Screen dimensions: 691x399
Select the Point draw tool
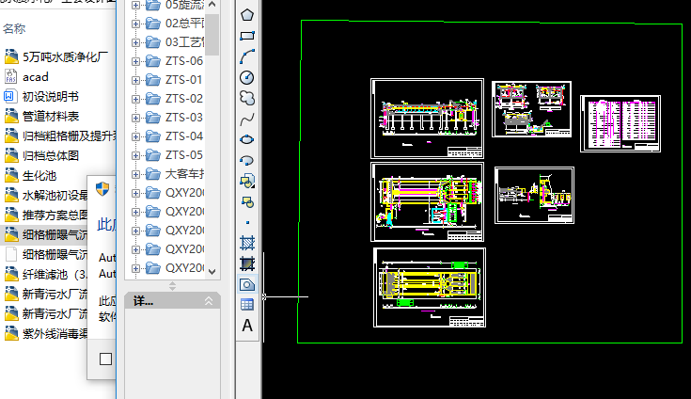[247, 223]
